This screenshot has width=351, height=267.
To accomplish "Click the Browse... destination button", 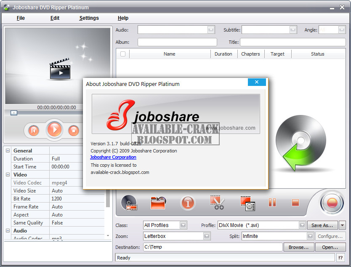I will [299, 247].
